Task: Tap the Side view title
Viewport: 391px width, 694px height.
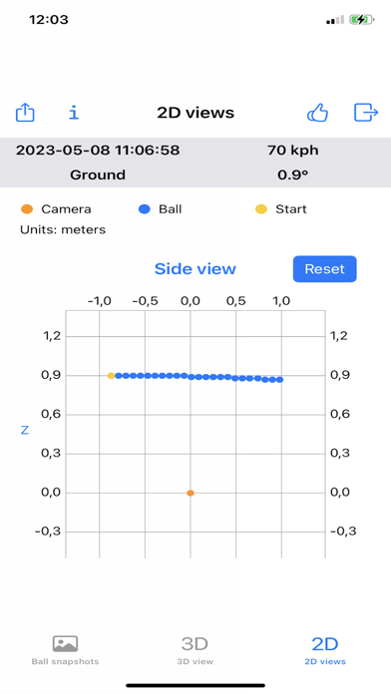Action: (x=195, y=268)
